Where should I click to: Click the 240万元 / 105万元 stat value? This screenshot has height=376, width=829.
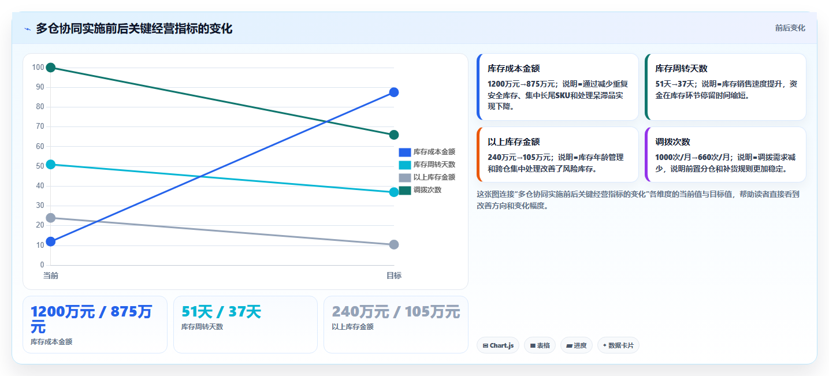pos(396,312)
